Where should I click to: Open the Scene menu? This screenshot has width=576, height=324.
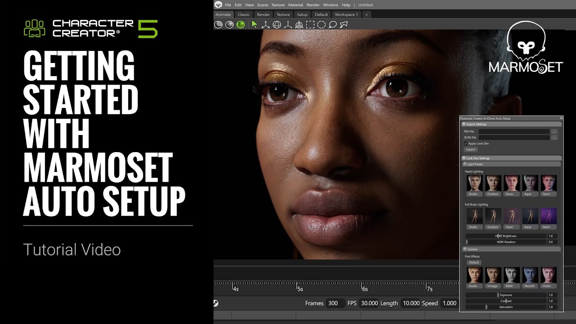(262, 5)
